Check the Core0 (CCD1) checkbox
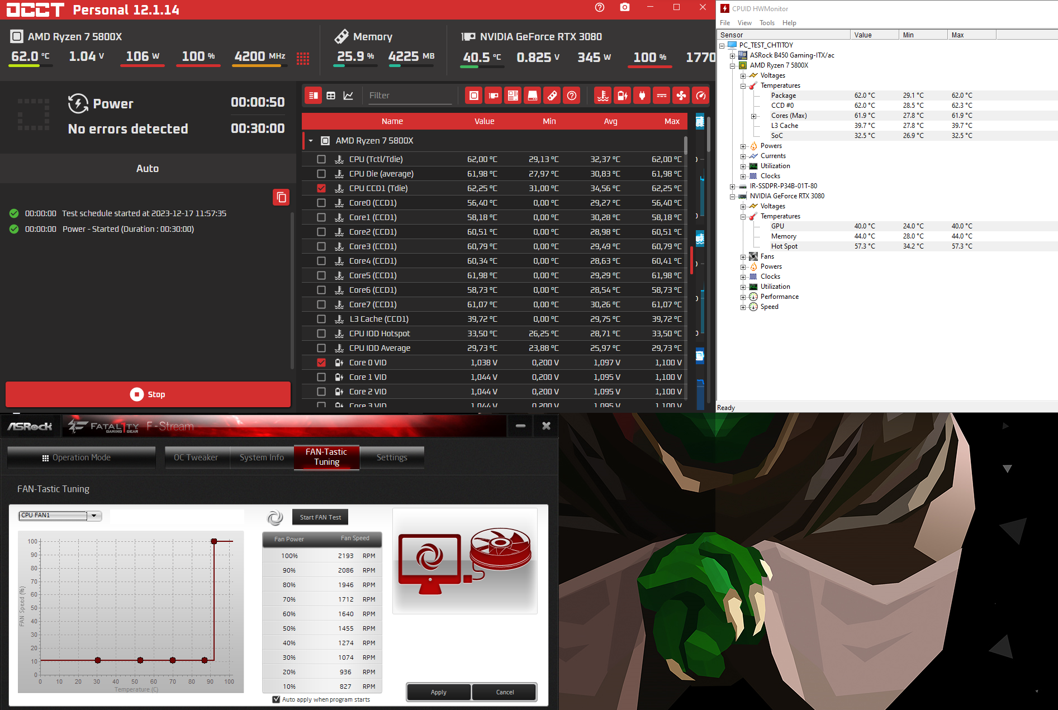1058x710 pixels. tap(321, 203)
